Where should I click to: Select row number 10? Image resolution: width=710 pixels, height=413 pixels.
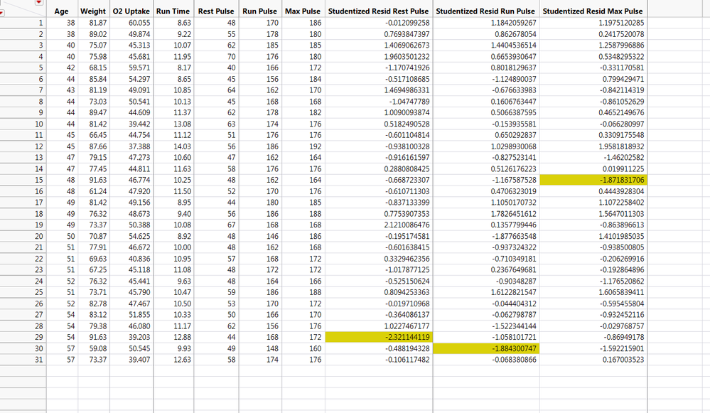point(23,124)
